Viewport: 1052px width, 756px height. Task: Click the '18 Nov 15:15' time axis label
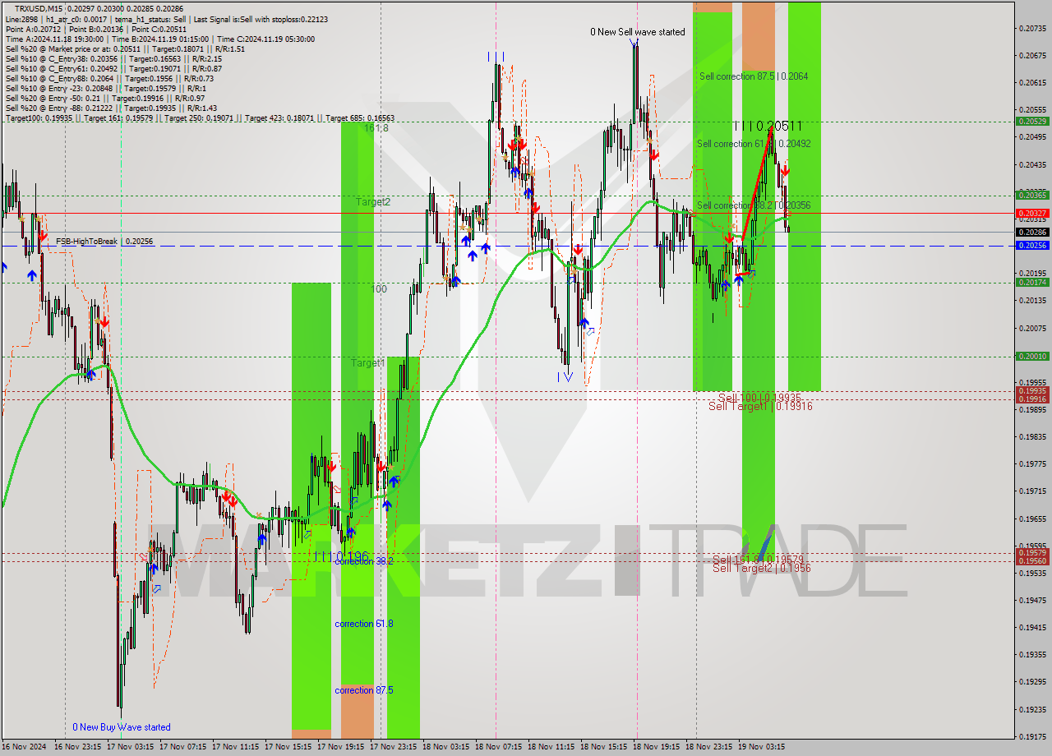tap(604, 747)
